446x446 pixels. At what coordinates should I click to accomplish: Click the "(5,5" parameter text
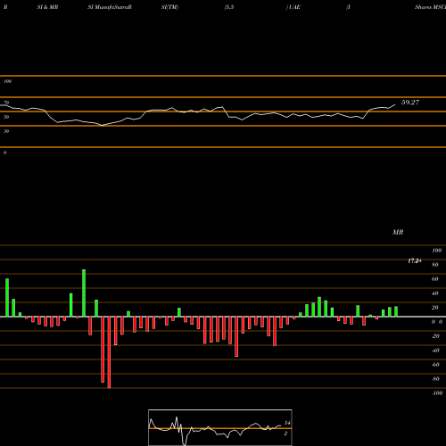(x=229, y=7)
